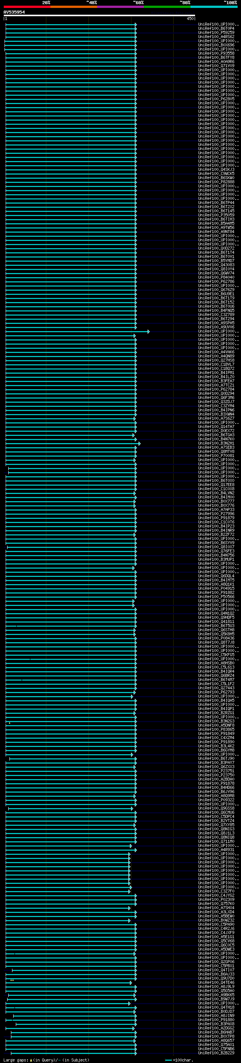Select hit label UniRef100_C5KFG5
241x1063 pixels.
pos(216,655)
